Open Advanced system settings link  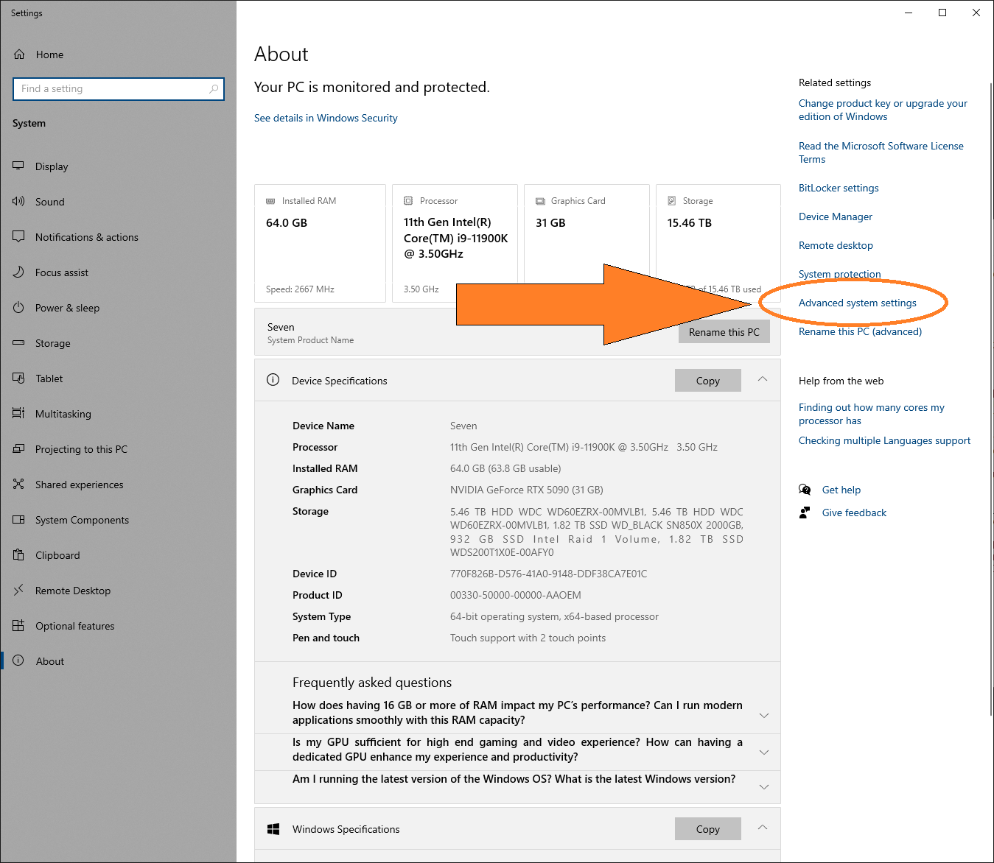point(857,303)
